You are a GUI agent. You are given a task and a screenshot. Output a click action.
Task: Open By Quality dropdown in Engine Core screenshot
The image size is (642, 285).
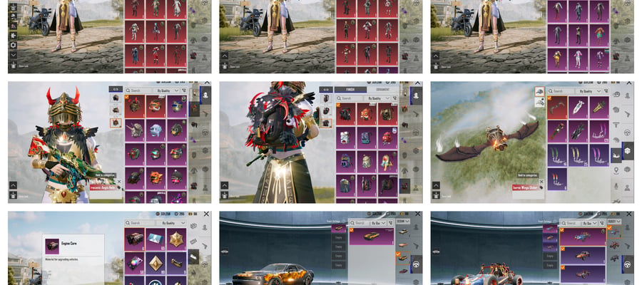[x=172, y=223]
